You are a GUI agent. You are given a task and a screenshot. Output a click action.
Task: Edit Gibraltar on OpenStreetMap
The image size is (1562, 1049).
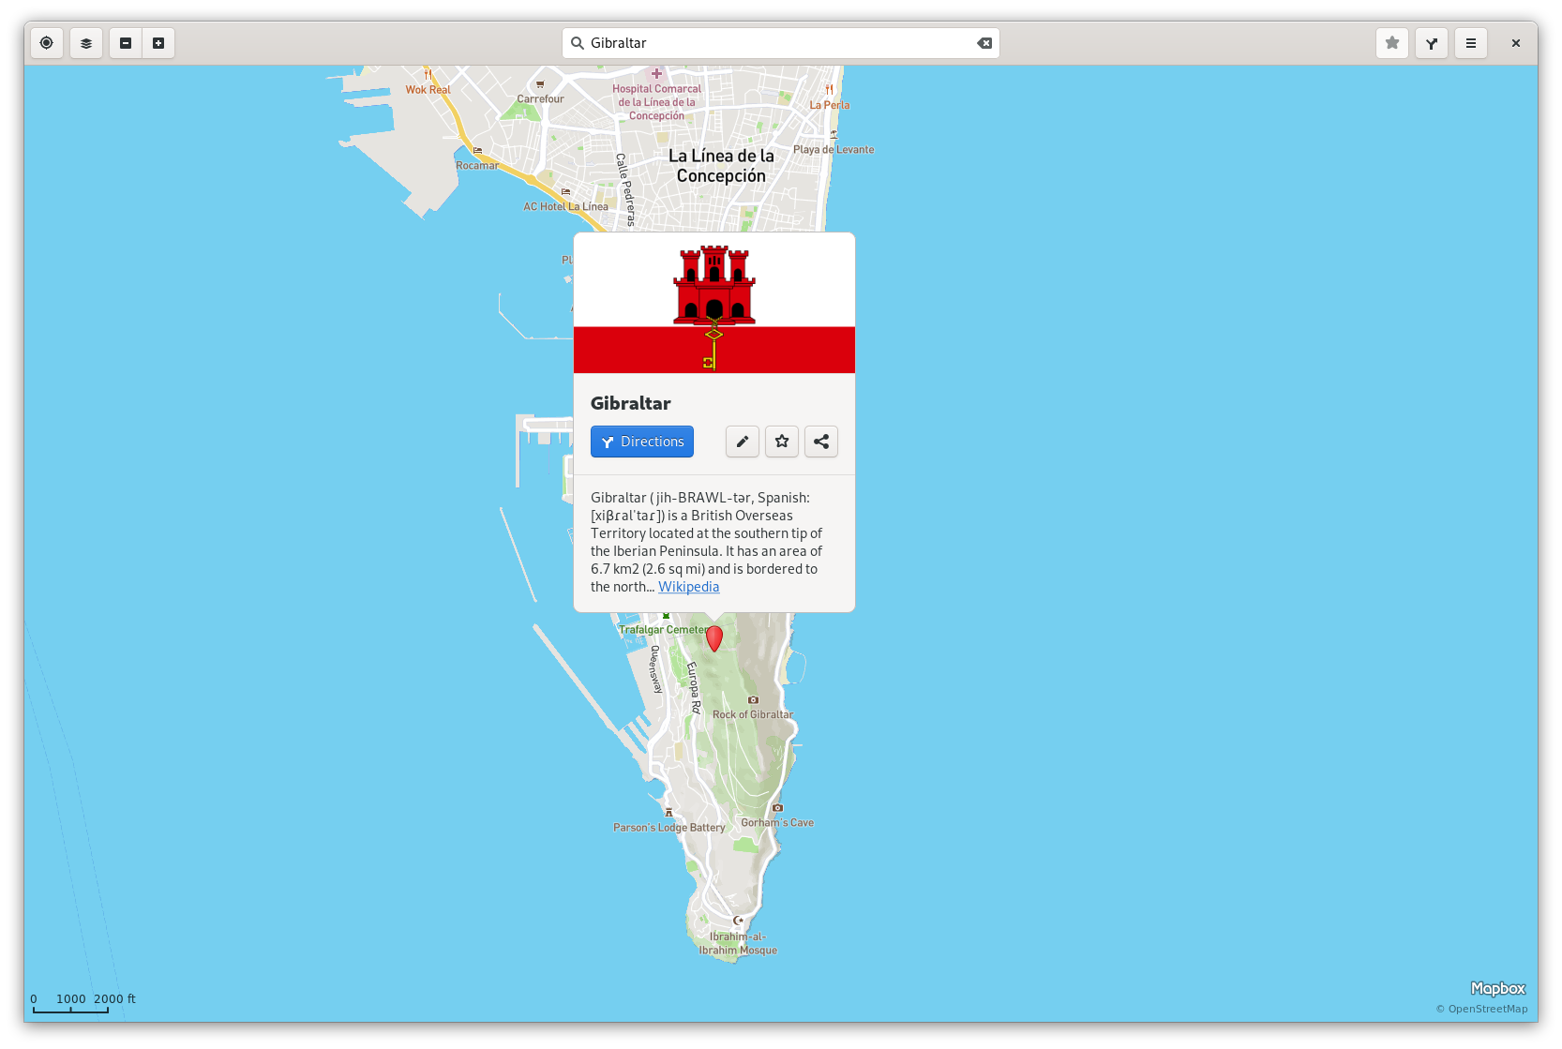(743, 442)
